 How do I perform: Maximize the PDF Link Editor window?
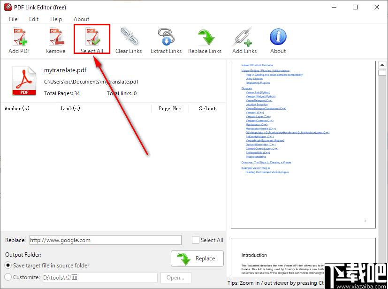pyautogui.click(x=355, y=7)
